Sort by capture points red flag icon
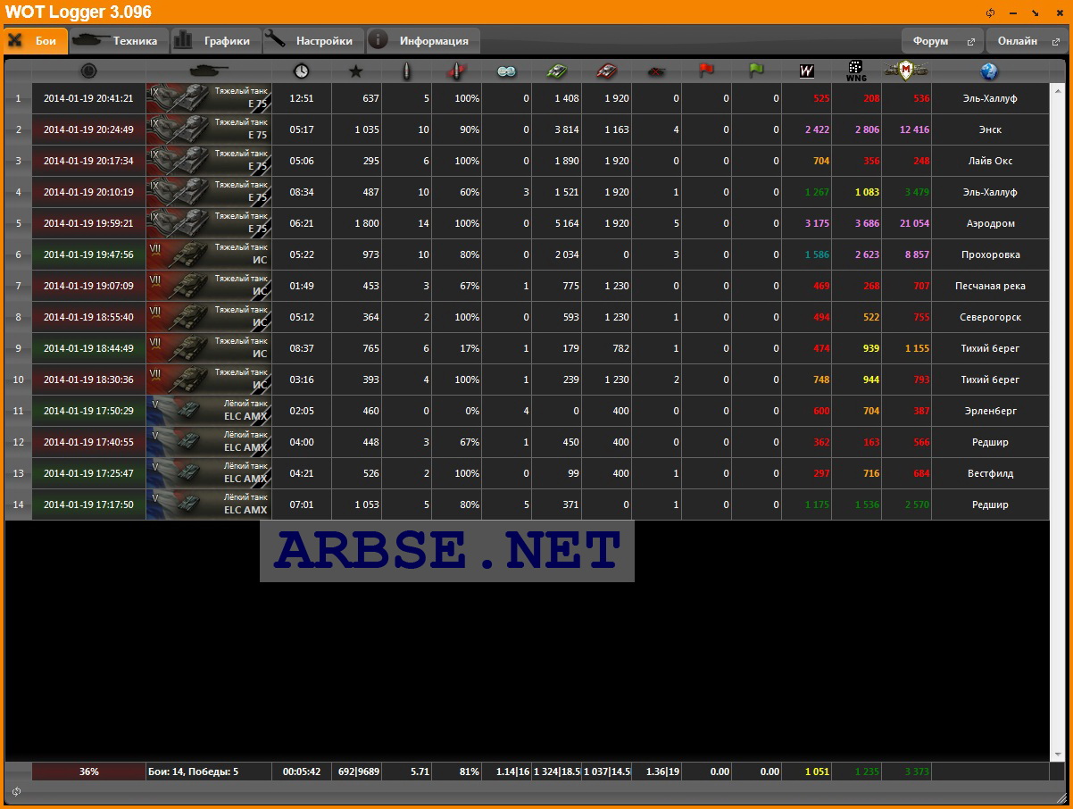The height and width of the screenshot is (809, 1073). [706, 71]
